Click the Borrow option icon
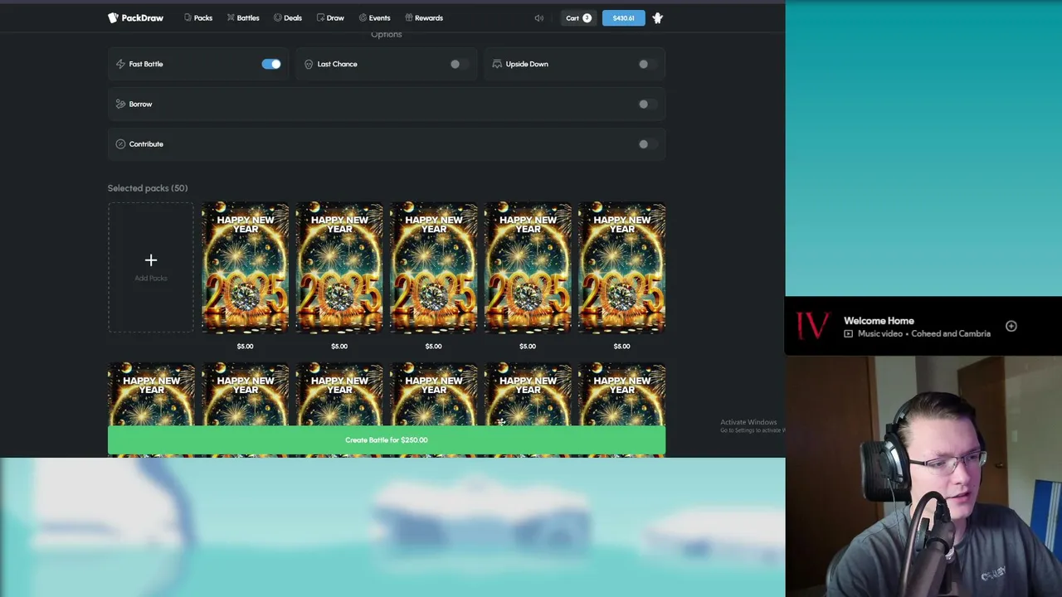Screen dimensions: 1062x597 point(120,104)
